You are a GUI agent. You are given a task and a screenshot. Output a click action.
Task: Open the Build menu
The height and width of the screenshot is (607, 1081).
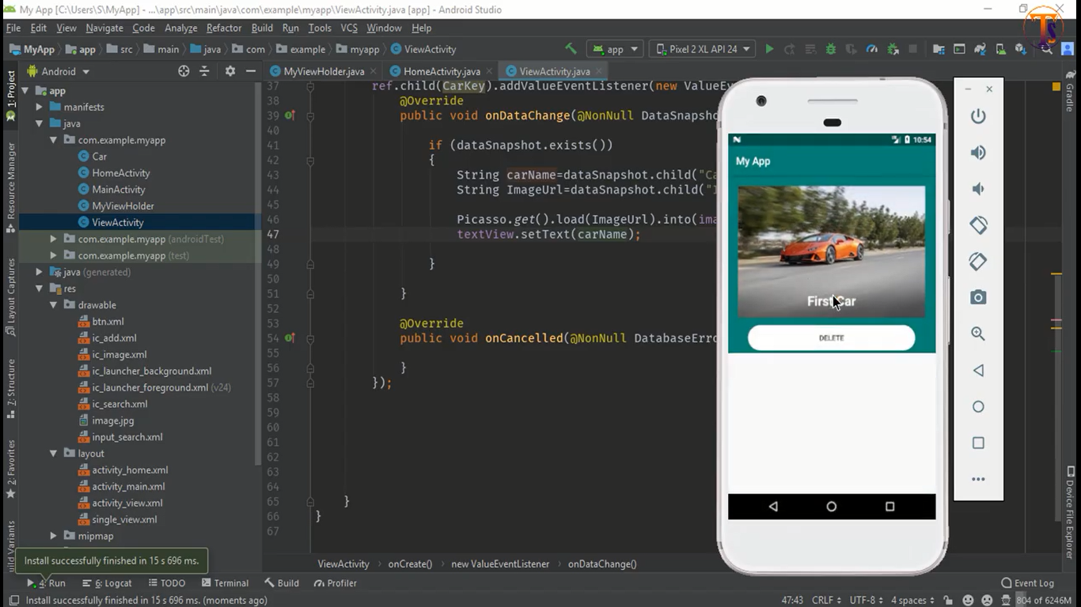[x=262, y=28]
